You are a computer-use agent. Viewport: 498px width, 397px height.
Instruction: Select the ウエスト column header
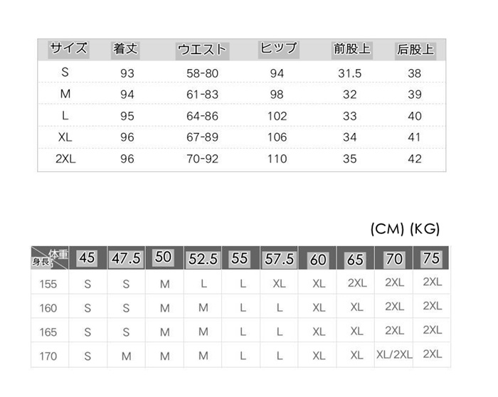point(202,50)
